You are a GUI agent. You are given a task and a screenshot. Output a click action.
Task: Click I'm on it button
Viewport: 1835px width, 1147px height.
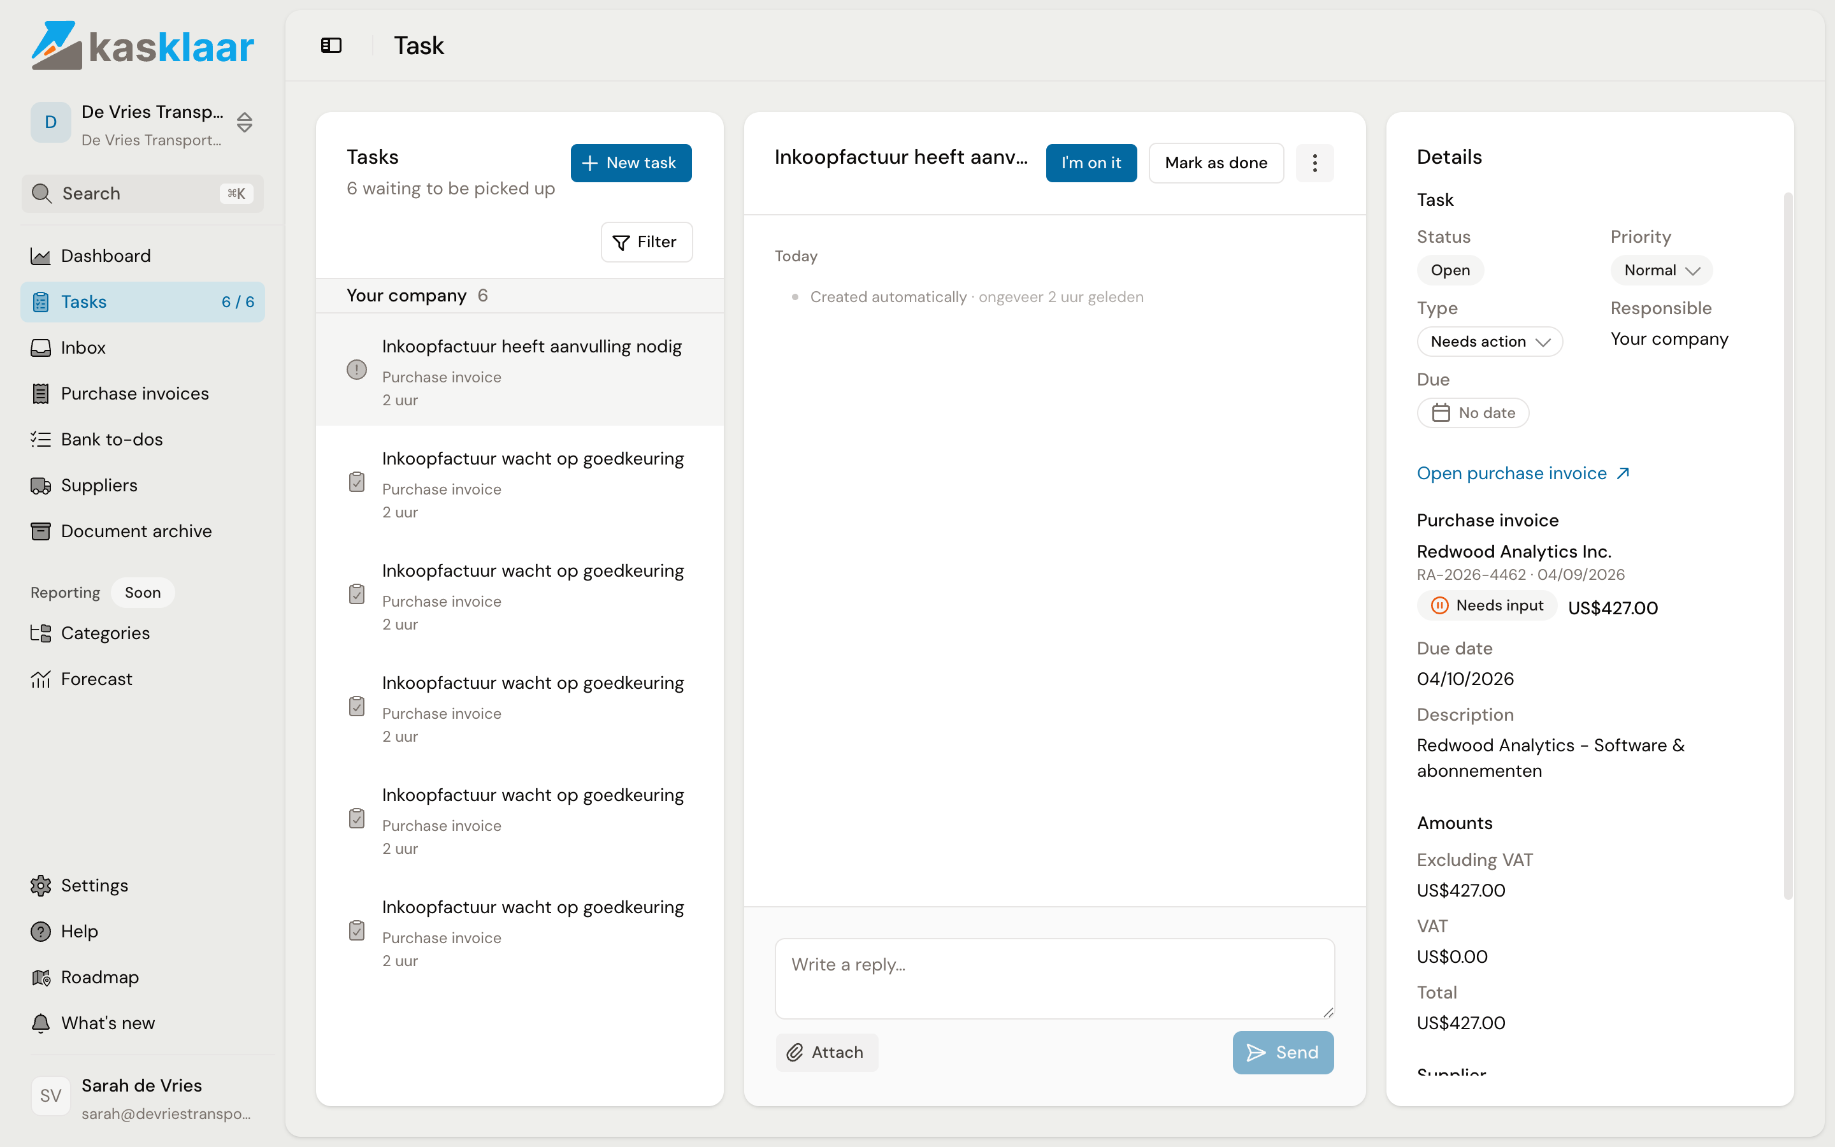coord(1091,163)
